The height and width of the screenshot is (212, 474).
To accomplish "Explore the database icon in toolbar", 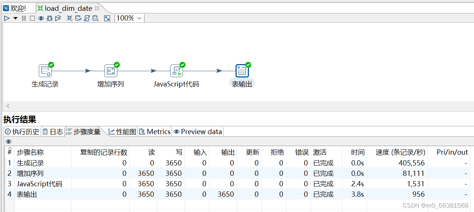I will [95, 18].
